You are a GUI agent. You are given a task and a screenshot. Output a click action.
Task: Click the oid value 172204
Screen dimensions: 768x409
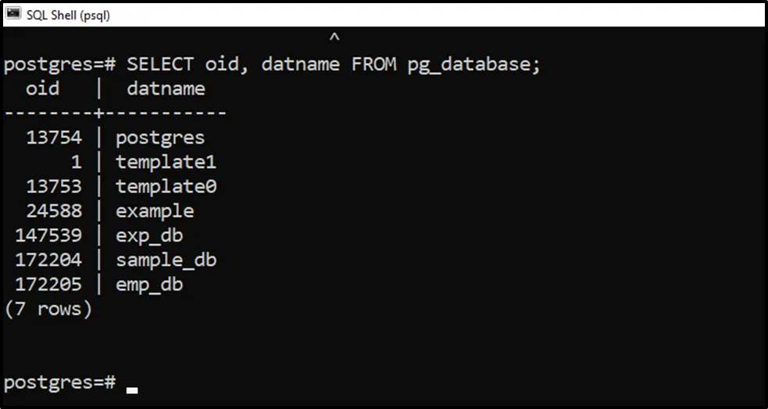pyautogui.click(x=48, y=260)
